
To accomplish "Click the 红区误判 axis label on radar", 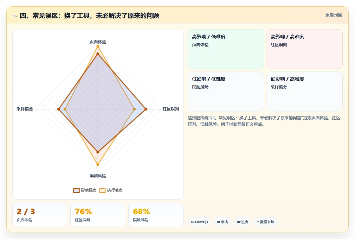I will [171, 109].
